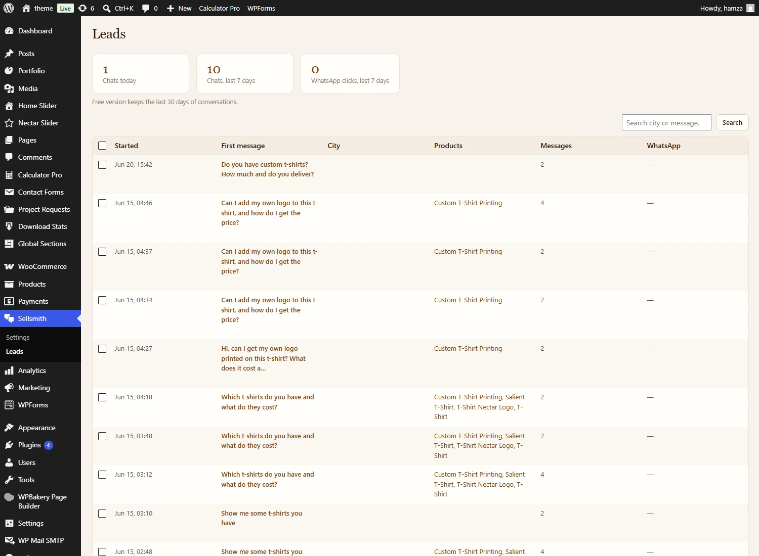The image size is (759, 556).
Task: Click the plus New icon in admin bar
Action: coord(171,8)
